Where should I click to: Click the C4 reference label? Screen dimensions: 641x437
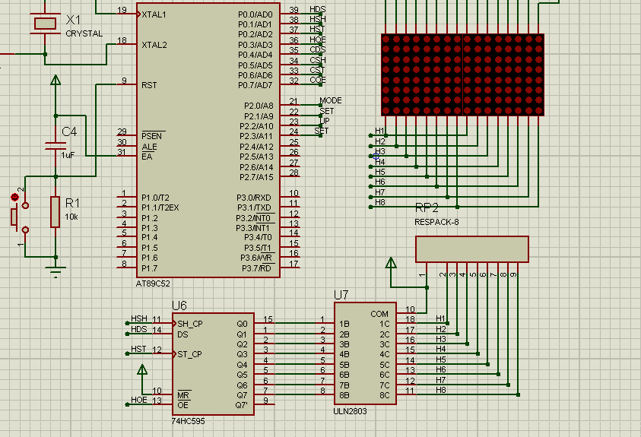(69, 131)
